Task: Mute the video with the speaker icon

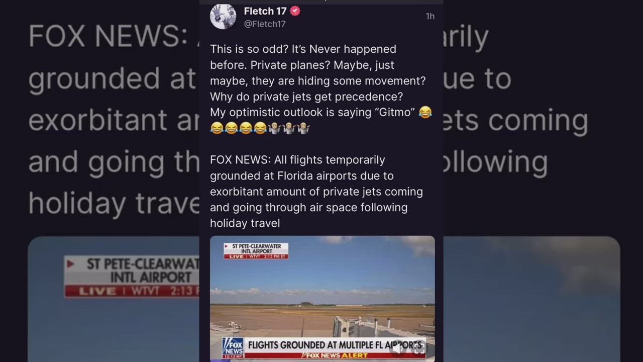Action: (398, 348)
